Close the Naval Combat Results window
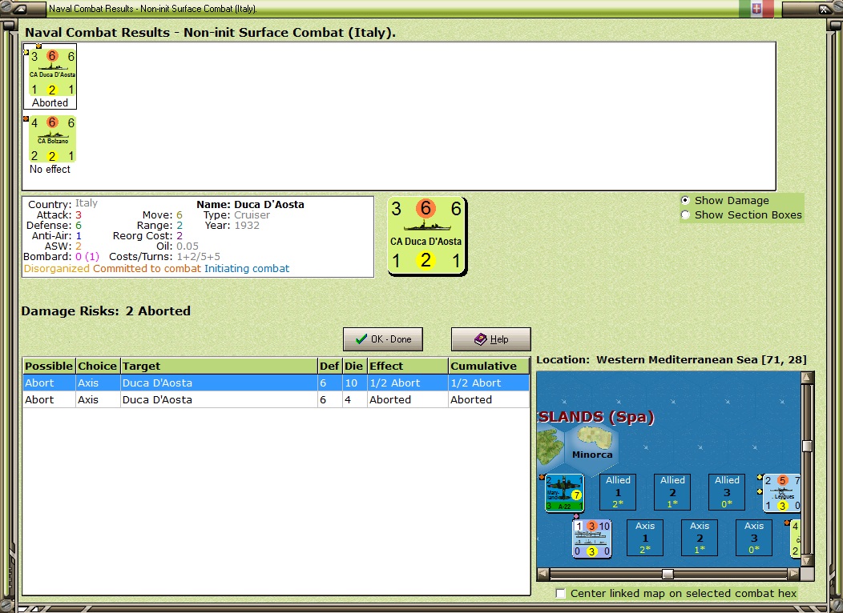 point(824,9)
